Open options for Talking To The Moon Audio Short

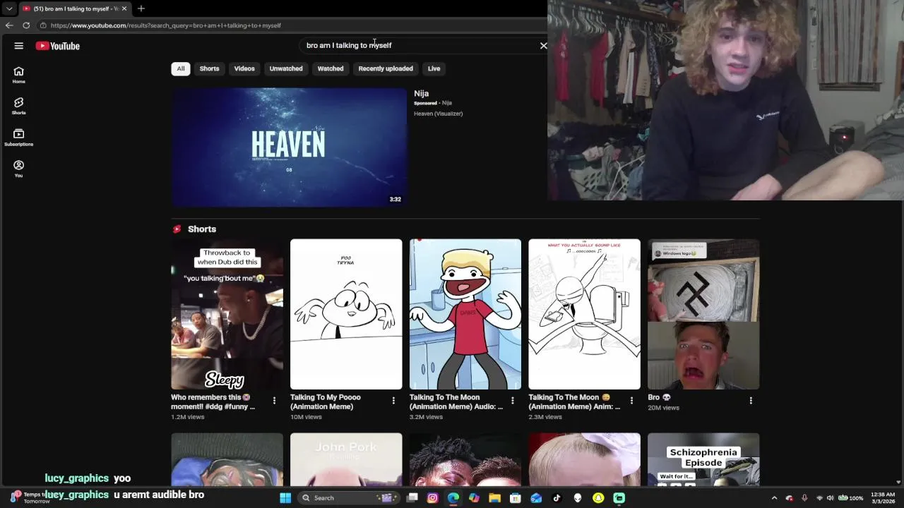pos(513,401)
